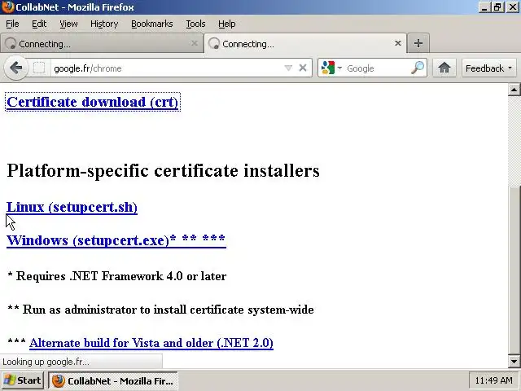The height and width of the screenshot is (391, 521).
Task: Open the alternate build for Vista link
Action: [151, 343]
